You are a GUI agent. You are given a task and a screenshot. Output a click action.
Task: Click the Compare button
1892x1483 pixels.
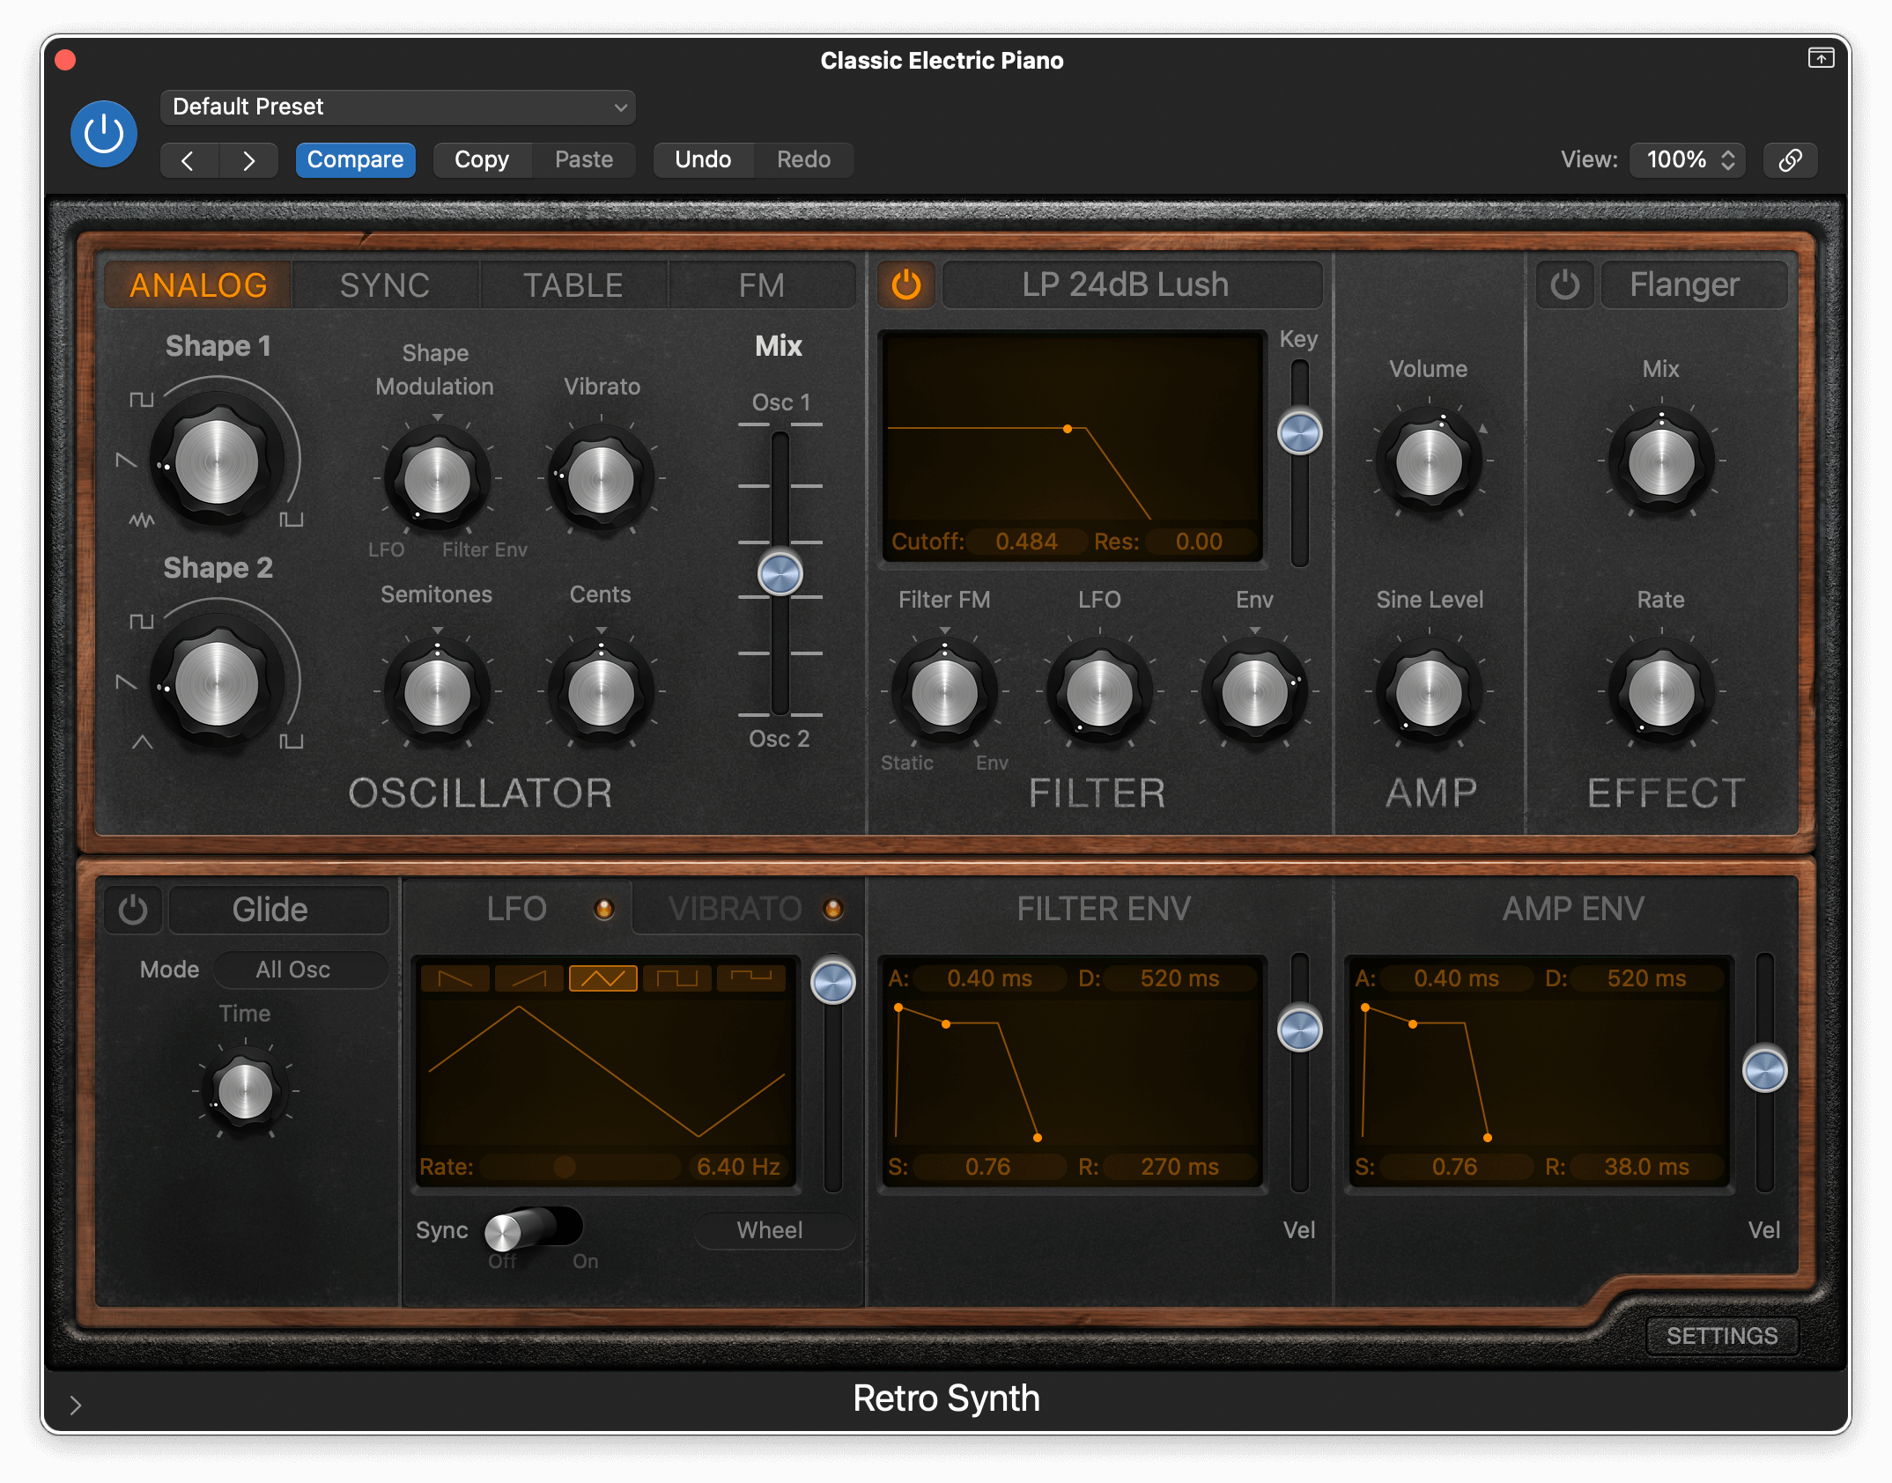(355, 159)
